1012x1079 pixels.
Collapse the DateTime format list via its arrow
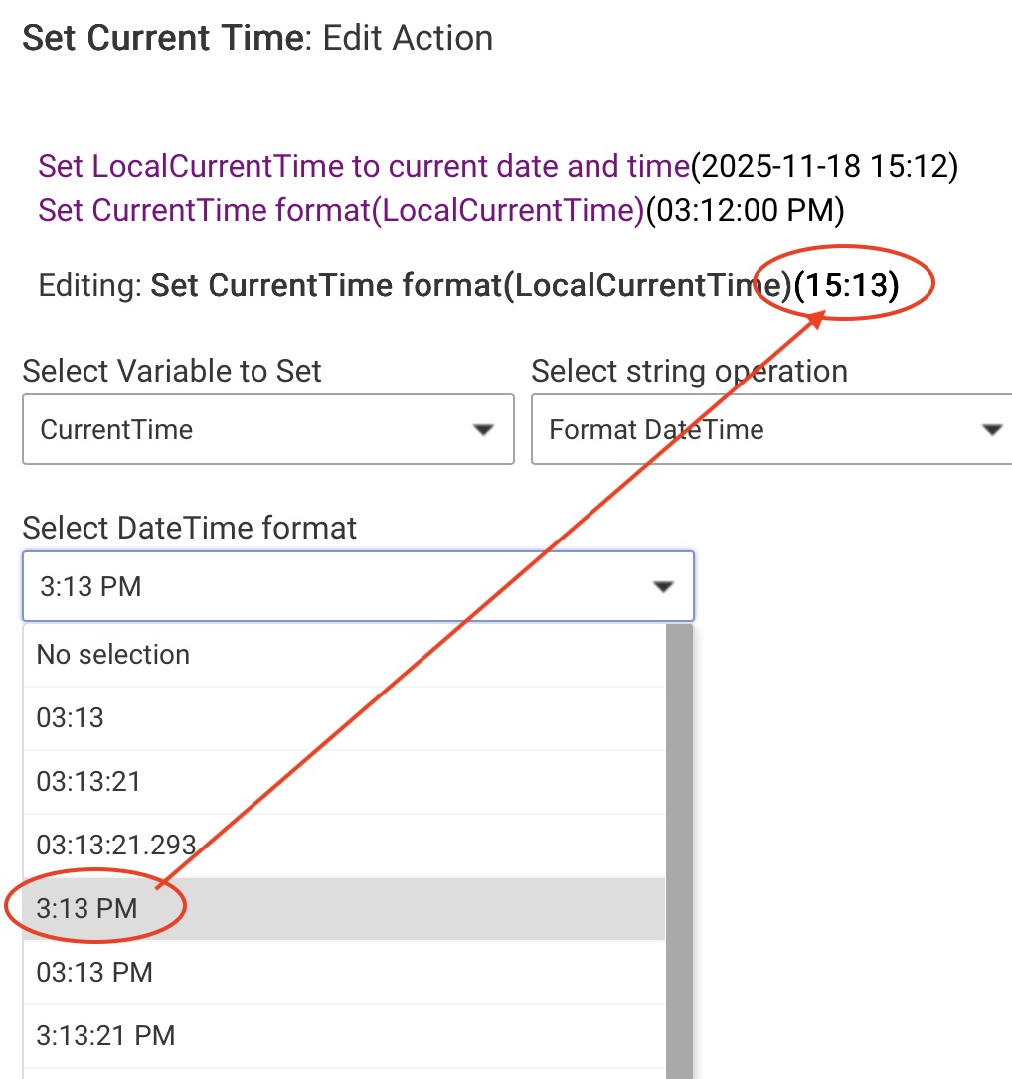[x=663, y=587]
